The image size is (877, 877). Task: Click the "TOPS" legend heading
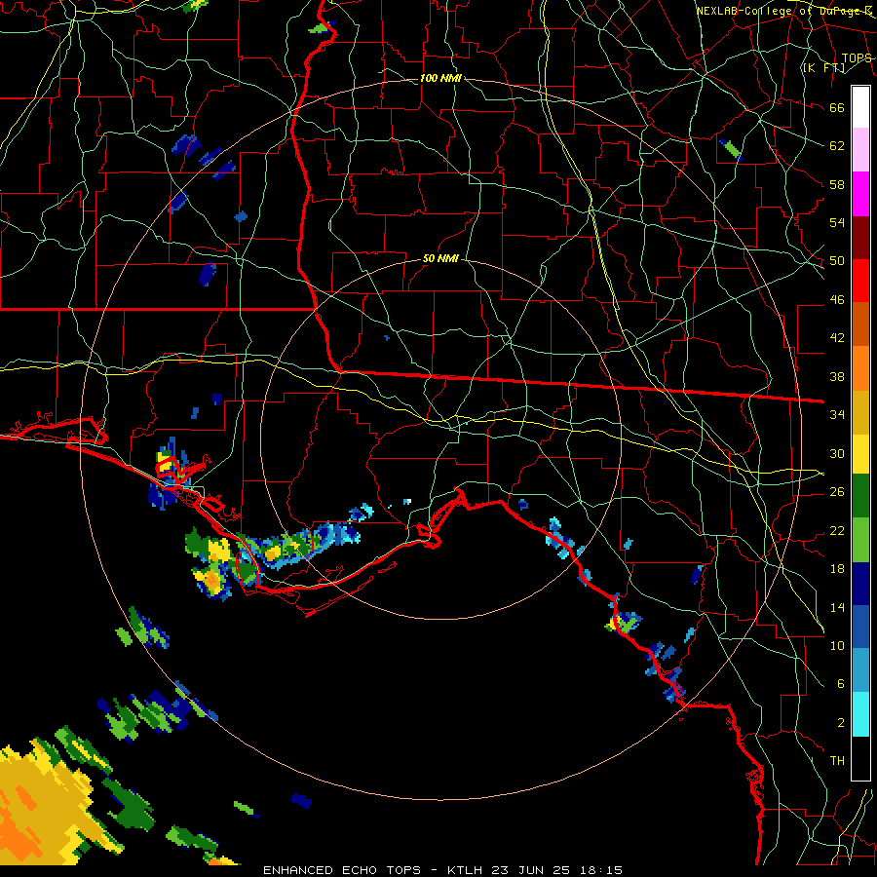(x=857, y=57)
